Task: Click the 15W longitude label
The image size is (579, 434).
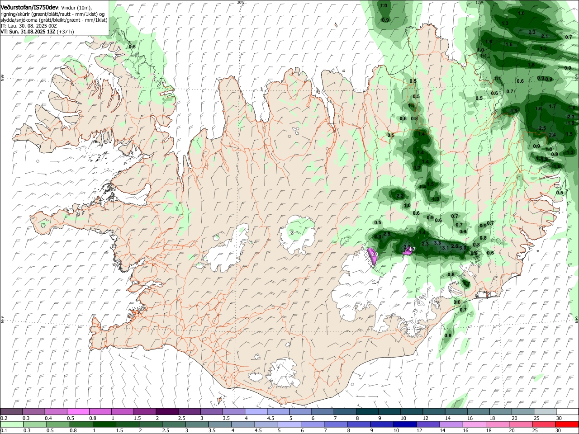Action: 479,2
